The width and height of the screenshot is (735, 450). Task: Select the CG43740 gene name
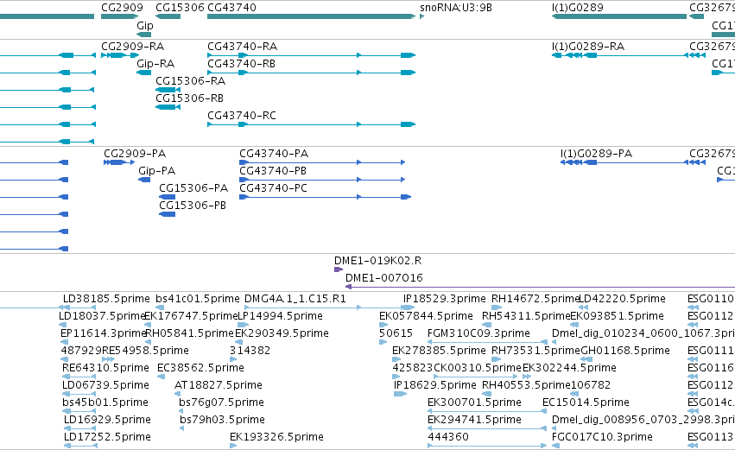[x=231, y=8]
